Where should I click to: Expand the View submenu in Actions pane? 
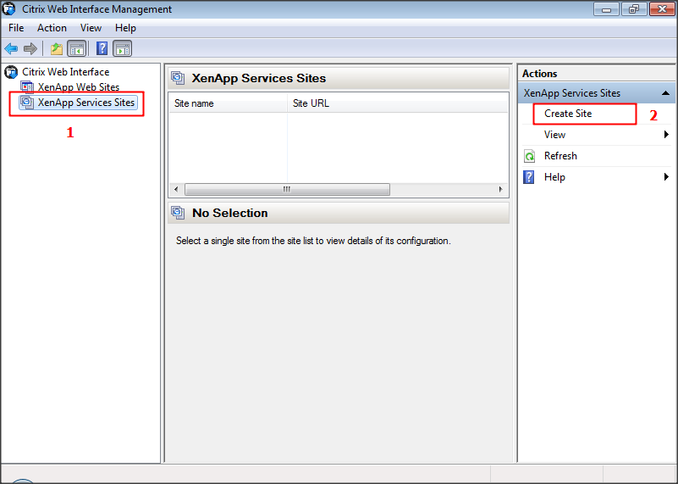(x=555, y=135)
